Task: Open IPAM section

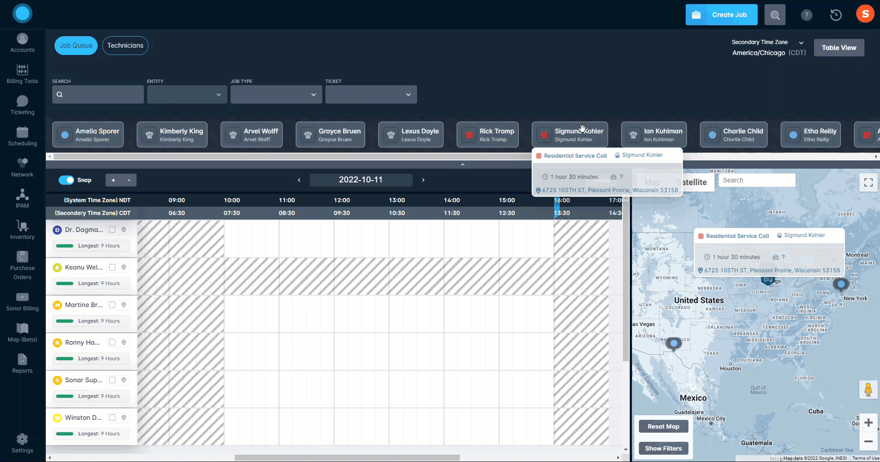Action: [x=22, y=199]
